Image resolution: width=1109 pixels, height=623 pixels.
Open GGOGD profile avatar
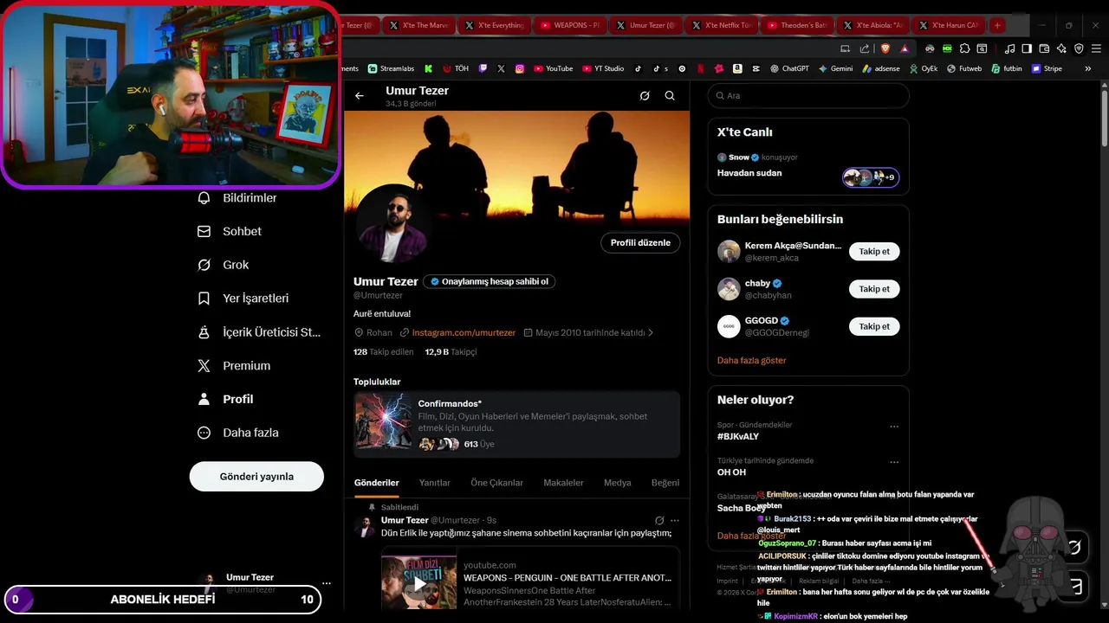pyautogui.click(x=729, y=326)
